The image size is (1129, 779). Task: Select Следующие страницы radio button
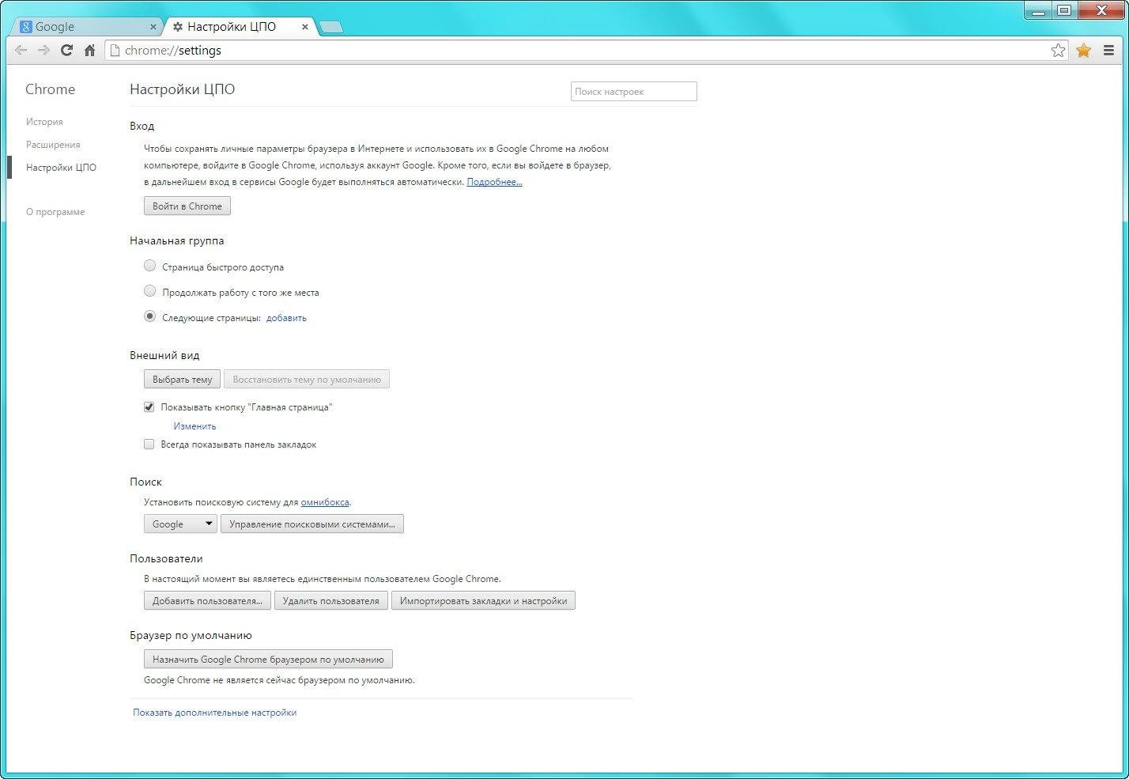(149, 316)
